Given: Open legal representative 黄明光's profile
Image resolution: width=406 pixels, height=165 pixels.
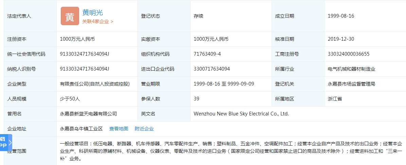Looking at the screenshot, I should (x=92, y=13).
